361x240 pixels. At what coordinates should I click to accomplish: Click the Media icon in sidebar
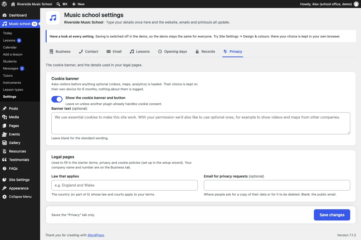[5, 117]
